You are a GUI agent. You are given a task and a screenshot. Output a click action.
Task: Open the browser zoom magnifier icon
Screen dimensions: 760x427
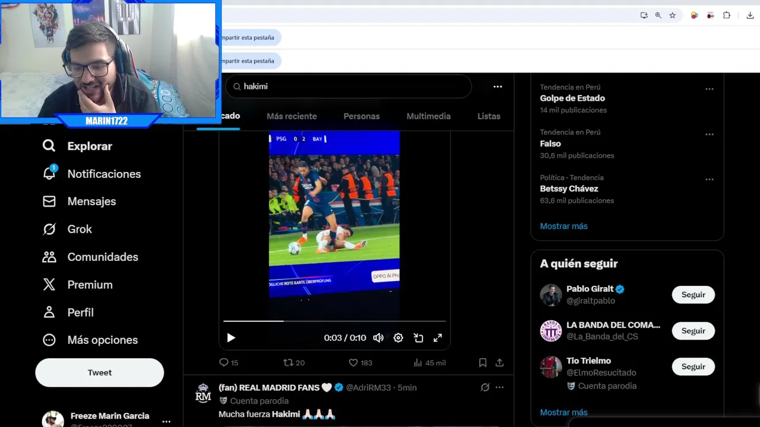click(x=658, y=15)
